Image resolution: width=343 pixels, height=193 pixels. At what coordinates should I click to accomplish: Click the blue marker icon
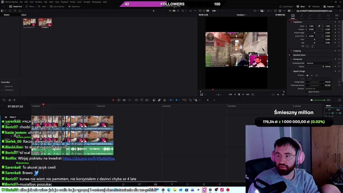pyautogui.click(x=176, y=100)
